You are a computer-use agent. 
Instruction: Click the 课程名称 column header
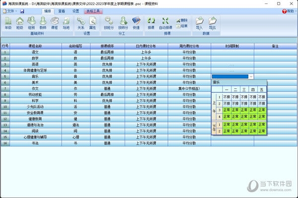point(35,46)
